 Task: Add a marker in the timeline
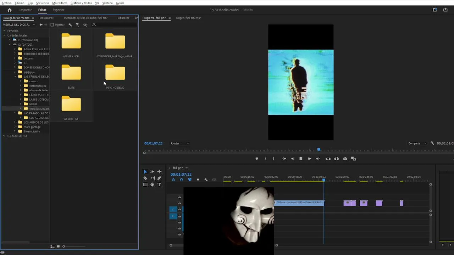pos(198,180)
